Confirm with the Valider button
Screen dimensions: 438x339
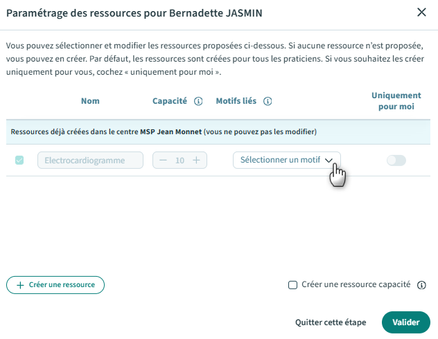point(405,322)
